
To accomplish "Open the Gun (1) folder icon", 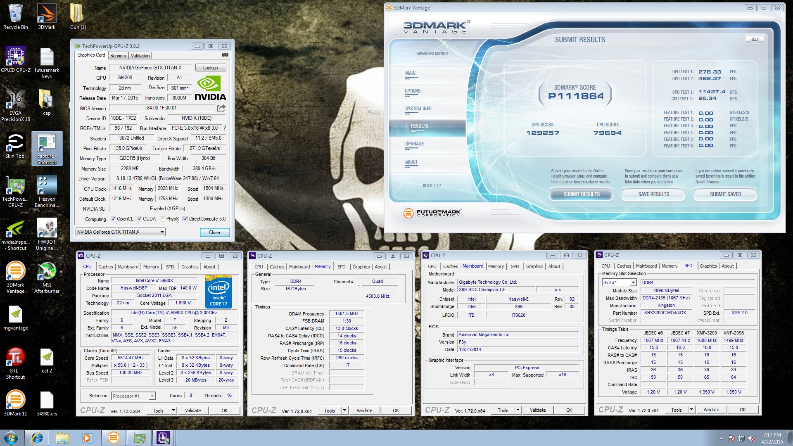I will coord(78,17).
